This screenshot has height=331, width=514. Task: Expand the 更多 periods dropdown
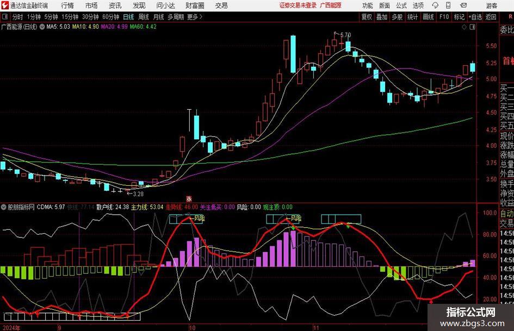(195, 17)
